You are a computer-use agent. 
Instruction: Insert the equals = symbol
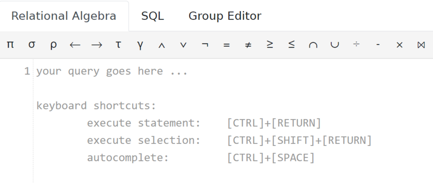[227, 44]
